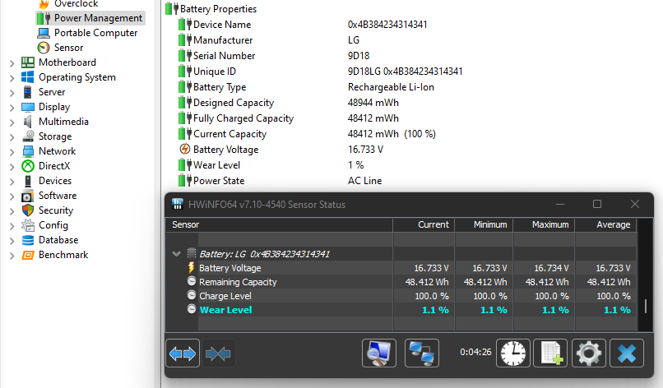Click the Average column header

pyautogui.click(x=606, y=225)
